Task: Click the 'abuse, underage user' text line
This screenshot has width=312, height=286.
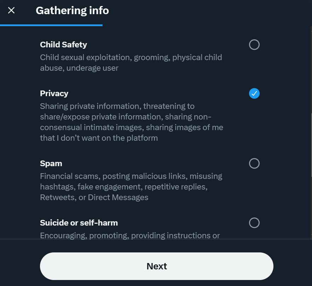Action: (79, 68)
